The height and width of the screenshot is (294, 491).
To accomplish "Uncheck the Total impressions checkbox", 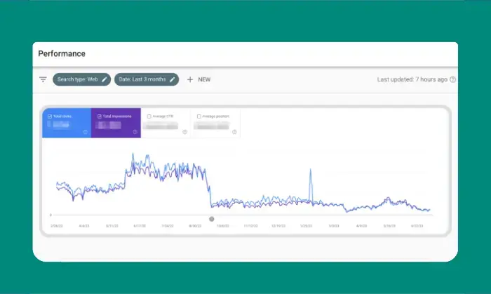I will 100,116.
